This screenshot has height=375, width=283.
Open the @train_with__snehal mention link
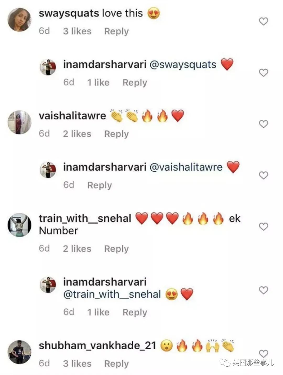click(x=112, y=294)
